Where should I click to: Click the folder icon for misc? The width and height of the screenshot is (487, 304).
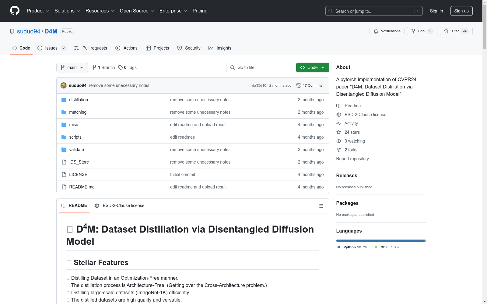64,125
